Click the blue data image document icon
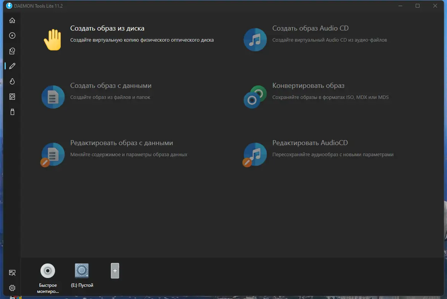The image size is (447, 299). point(53,97)
